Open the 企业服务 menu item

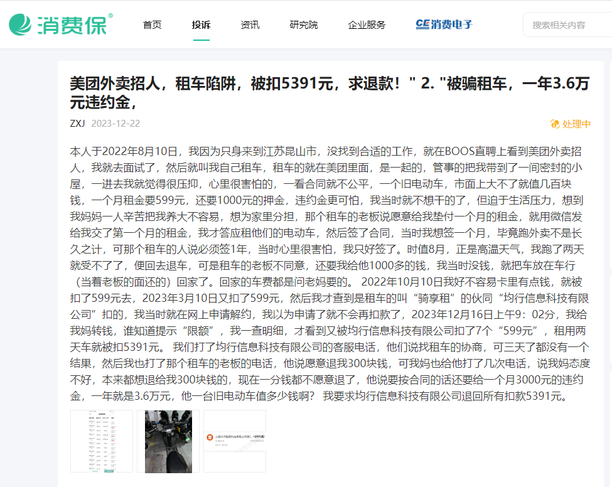pyautogui.click(x=367, y=25)
